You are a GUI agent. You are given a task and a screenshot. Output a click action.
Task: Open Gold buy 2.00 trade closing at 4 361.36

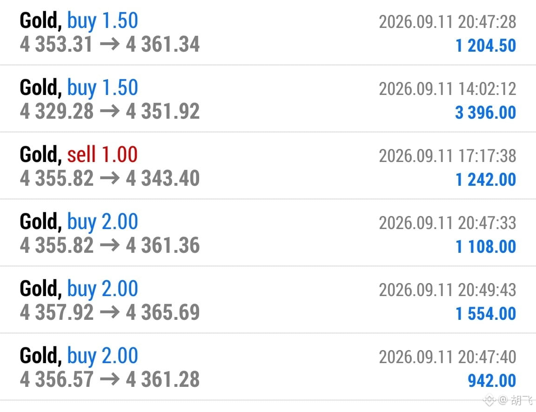click(268, 232)
